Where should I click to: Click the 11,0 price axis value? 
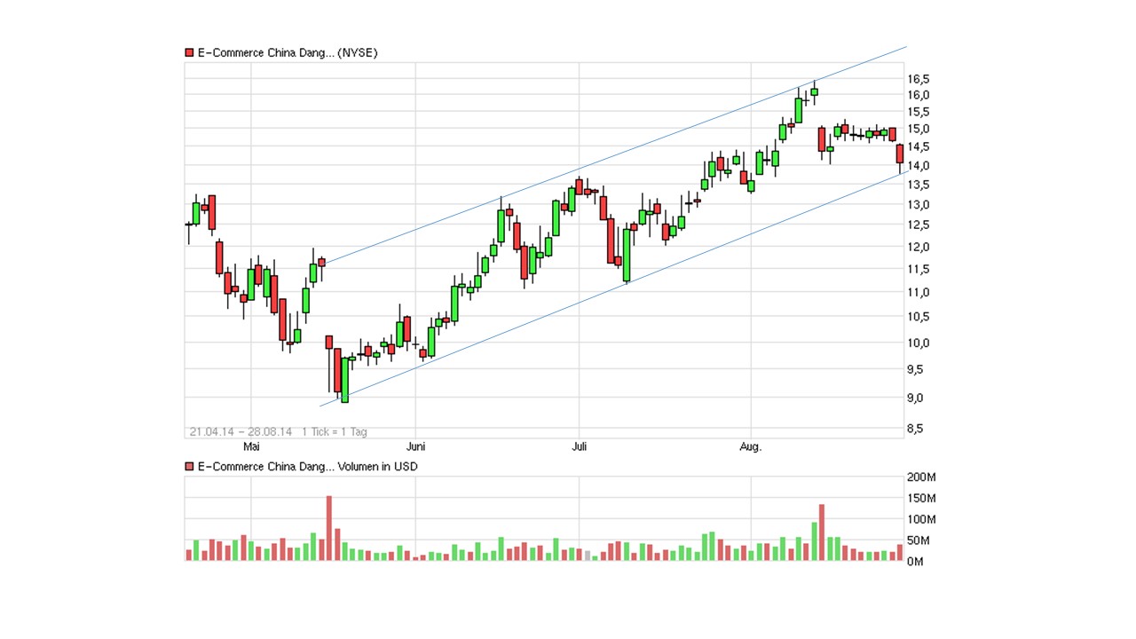(919, 292)
